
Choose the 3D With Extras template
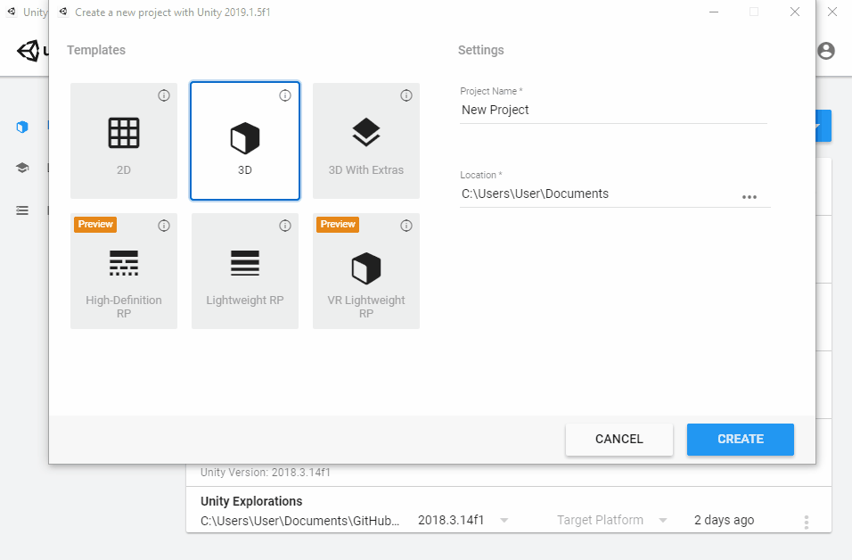(x=366, y=141)
